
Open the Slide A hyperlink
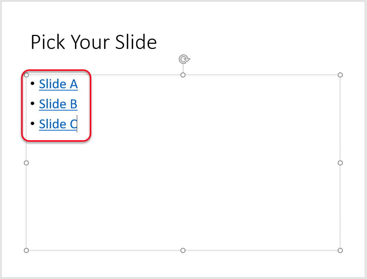[58, 84]
